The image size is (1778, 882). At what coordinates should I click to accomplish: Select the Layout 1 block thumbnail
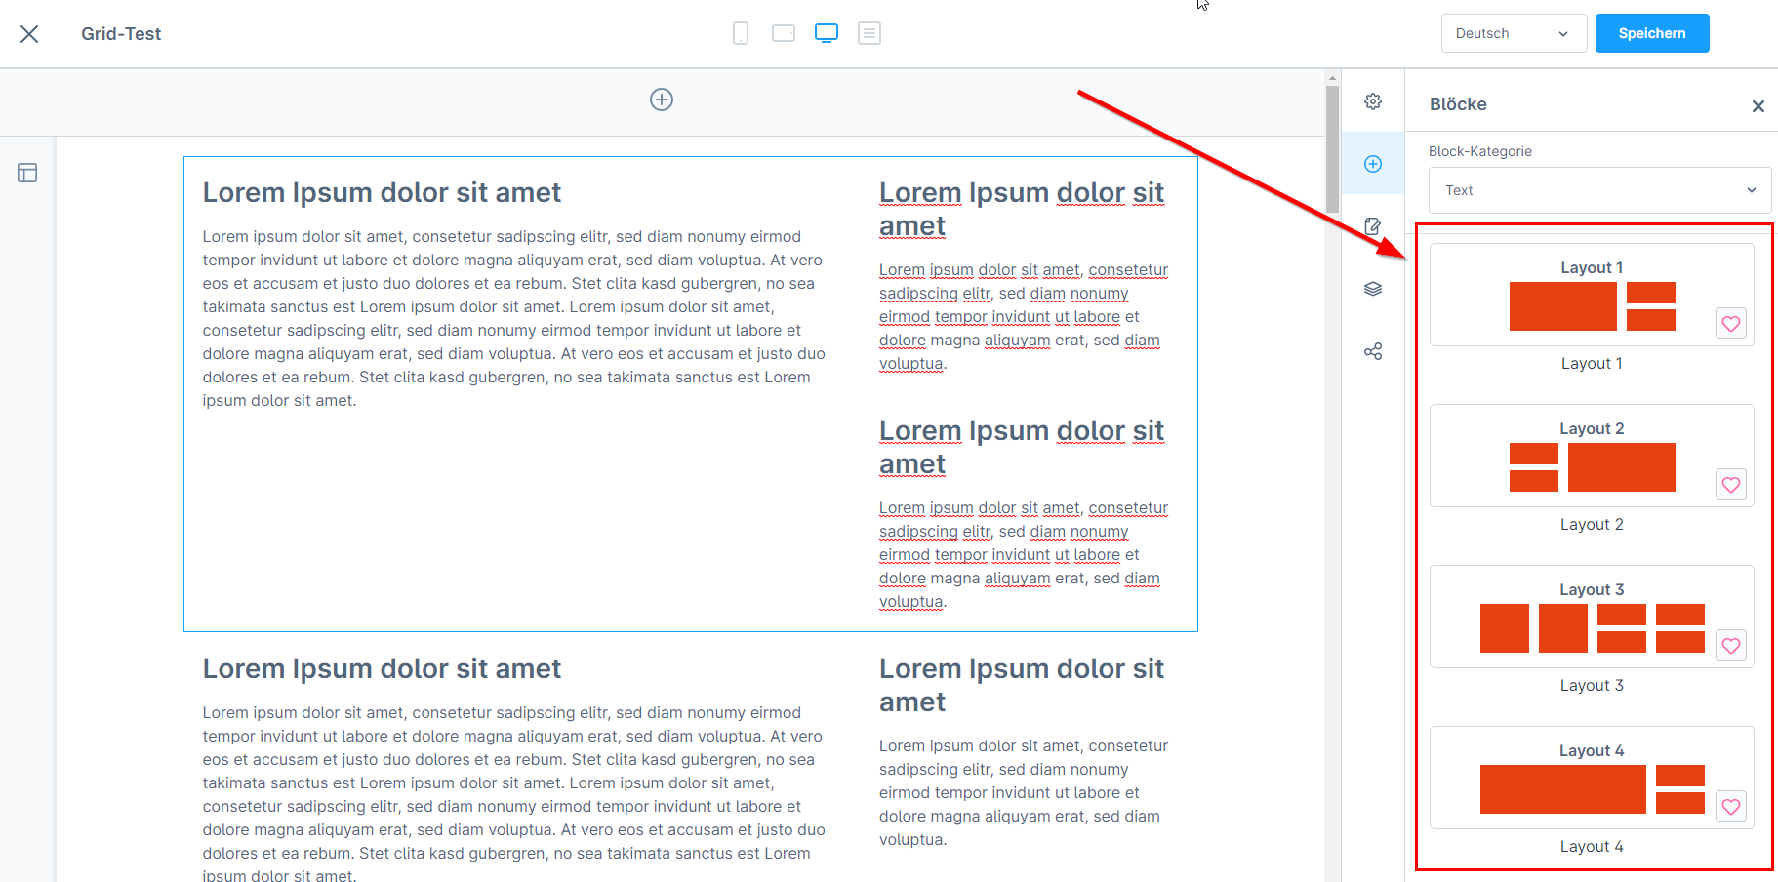pyautogui.click(x=1592, y=295)
